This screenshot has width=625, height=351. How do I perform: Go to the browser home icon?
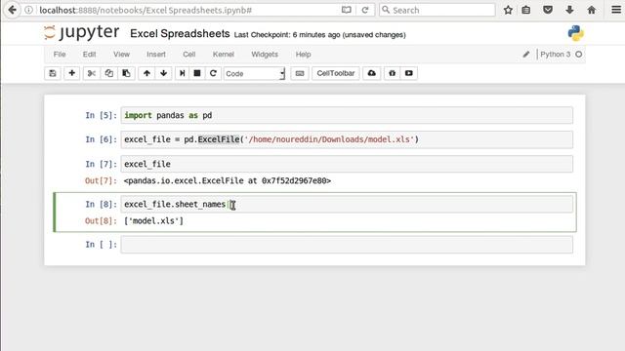point(592,10)
